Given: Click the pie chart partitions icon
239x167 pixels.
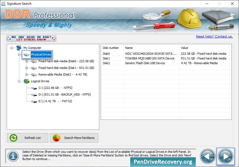Looking at the screenshot, I should coord(56,138).
